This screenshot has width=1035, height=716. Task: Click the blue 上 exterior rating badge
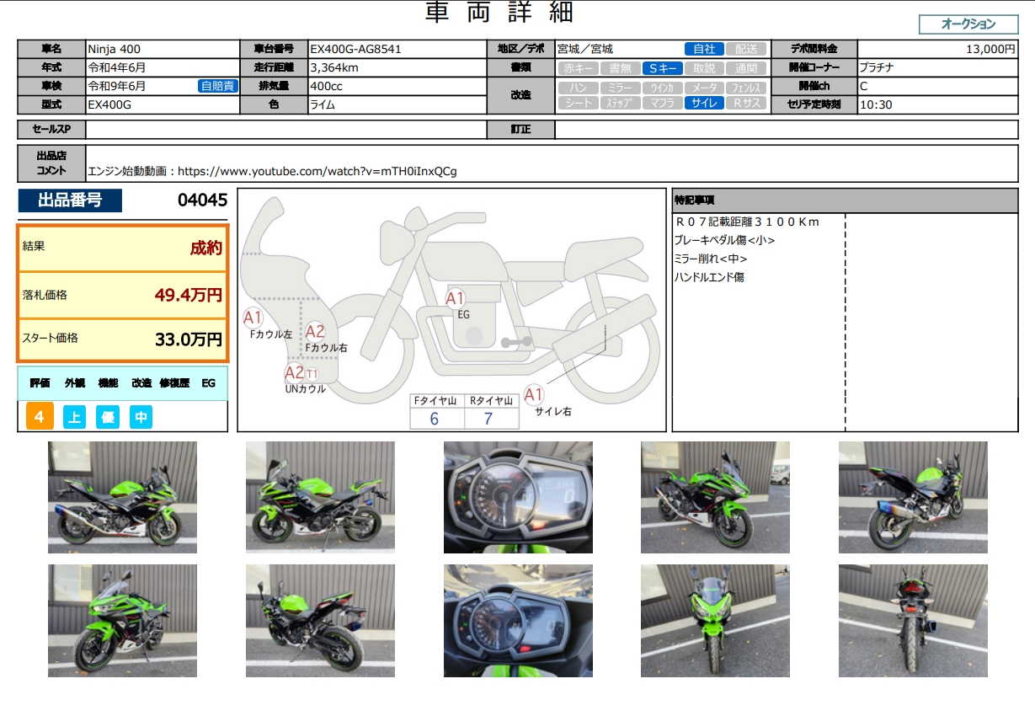74,417
